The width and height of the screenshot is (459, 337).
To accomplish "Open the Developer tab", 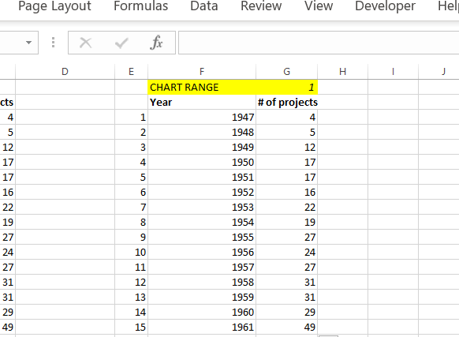I will click(x=385, y=6).
